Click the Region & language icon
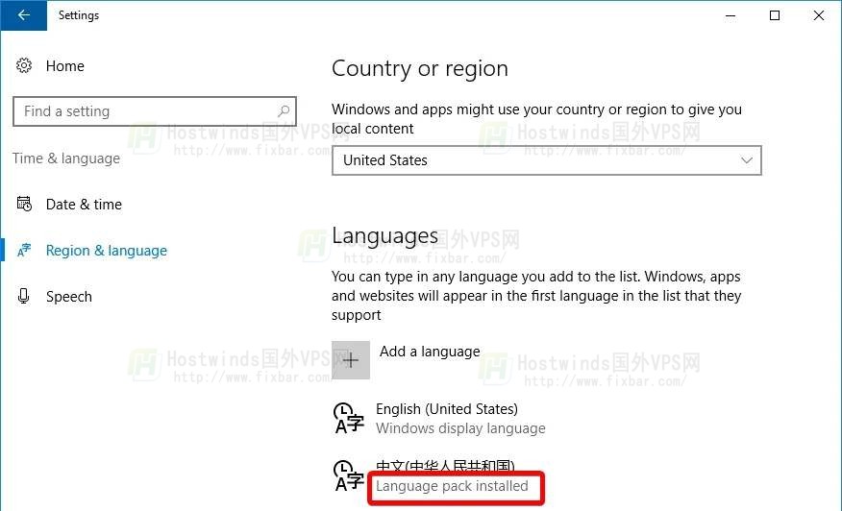The image size is (842, 511). [x=24, y=250]
